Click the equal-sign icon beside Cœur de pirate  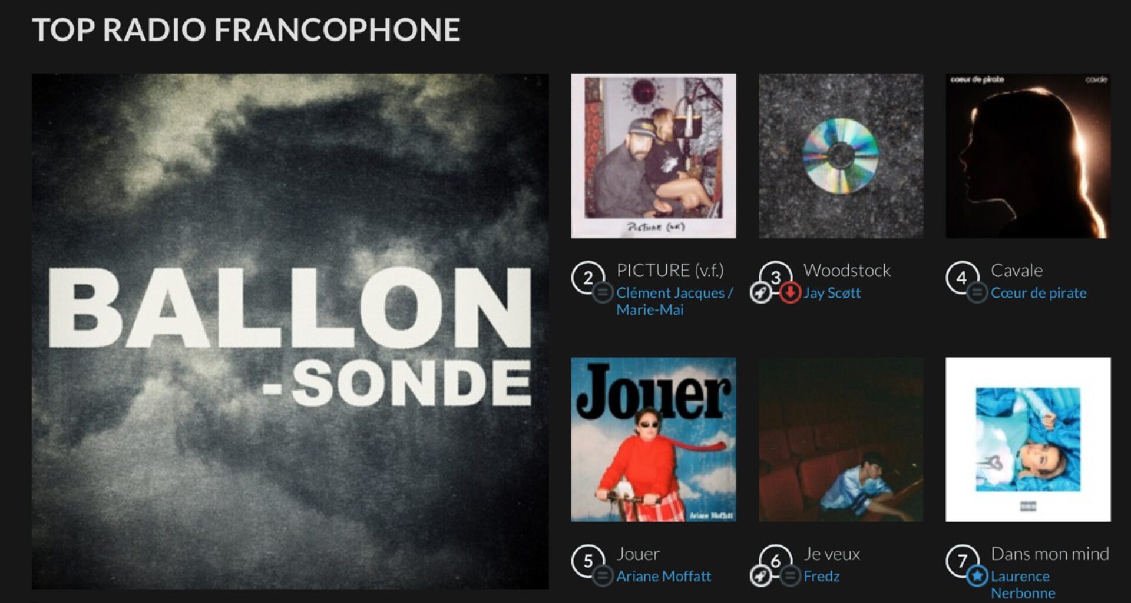tap(977, 292)
